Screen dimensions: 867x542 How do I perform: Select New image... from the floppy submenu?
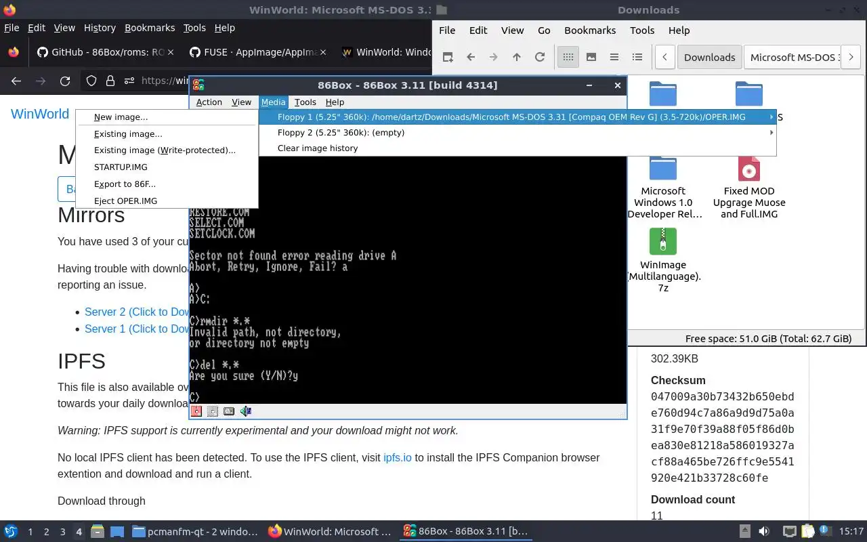(x=167, y=117)
